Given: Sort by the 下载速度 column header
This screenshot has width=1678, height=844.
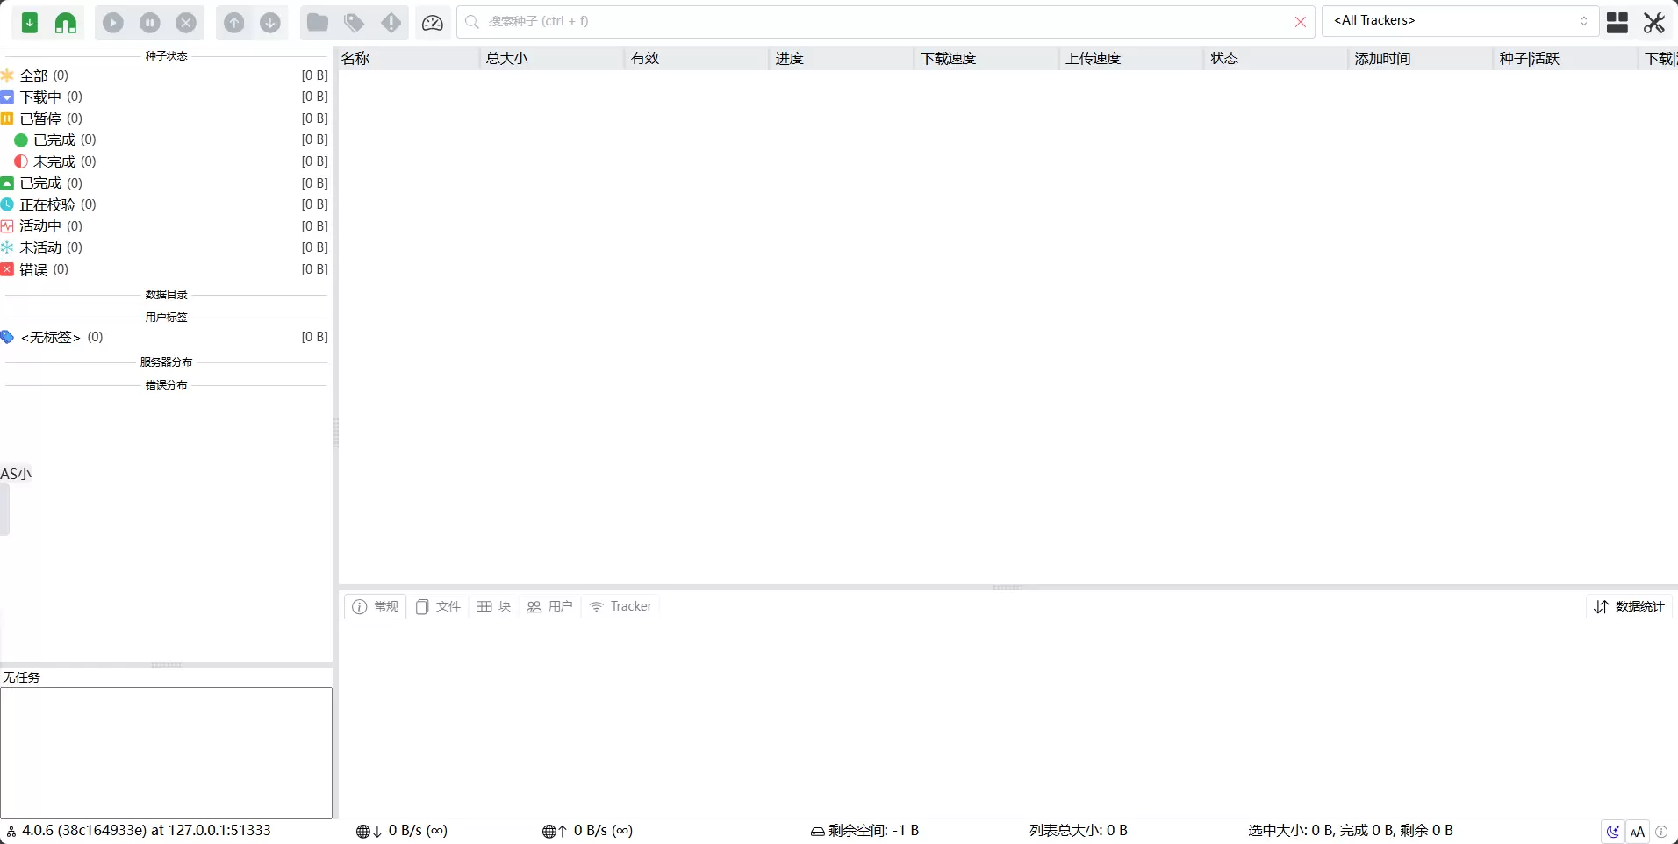Looking at the screenshot, I should [x=949, y=59].
